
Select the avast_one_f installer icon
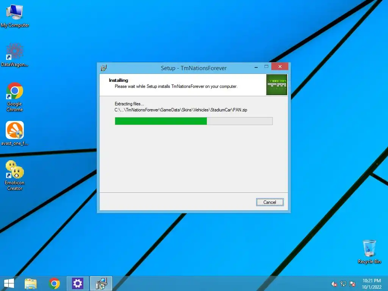click(15, 133)
